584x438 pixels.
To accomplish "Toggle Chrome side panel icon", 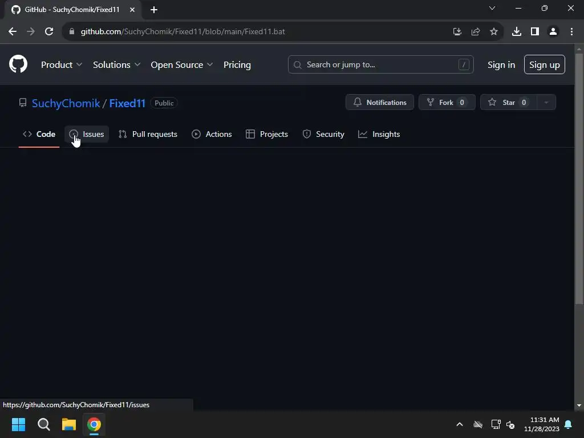I will pyautogui.click(x=535, y=32).
